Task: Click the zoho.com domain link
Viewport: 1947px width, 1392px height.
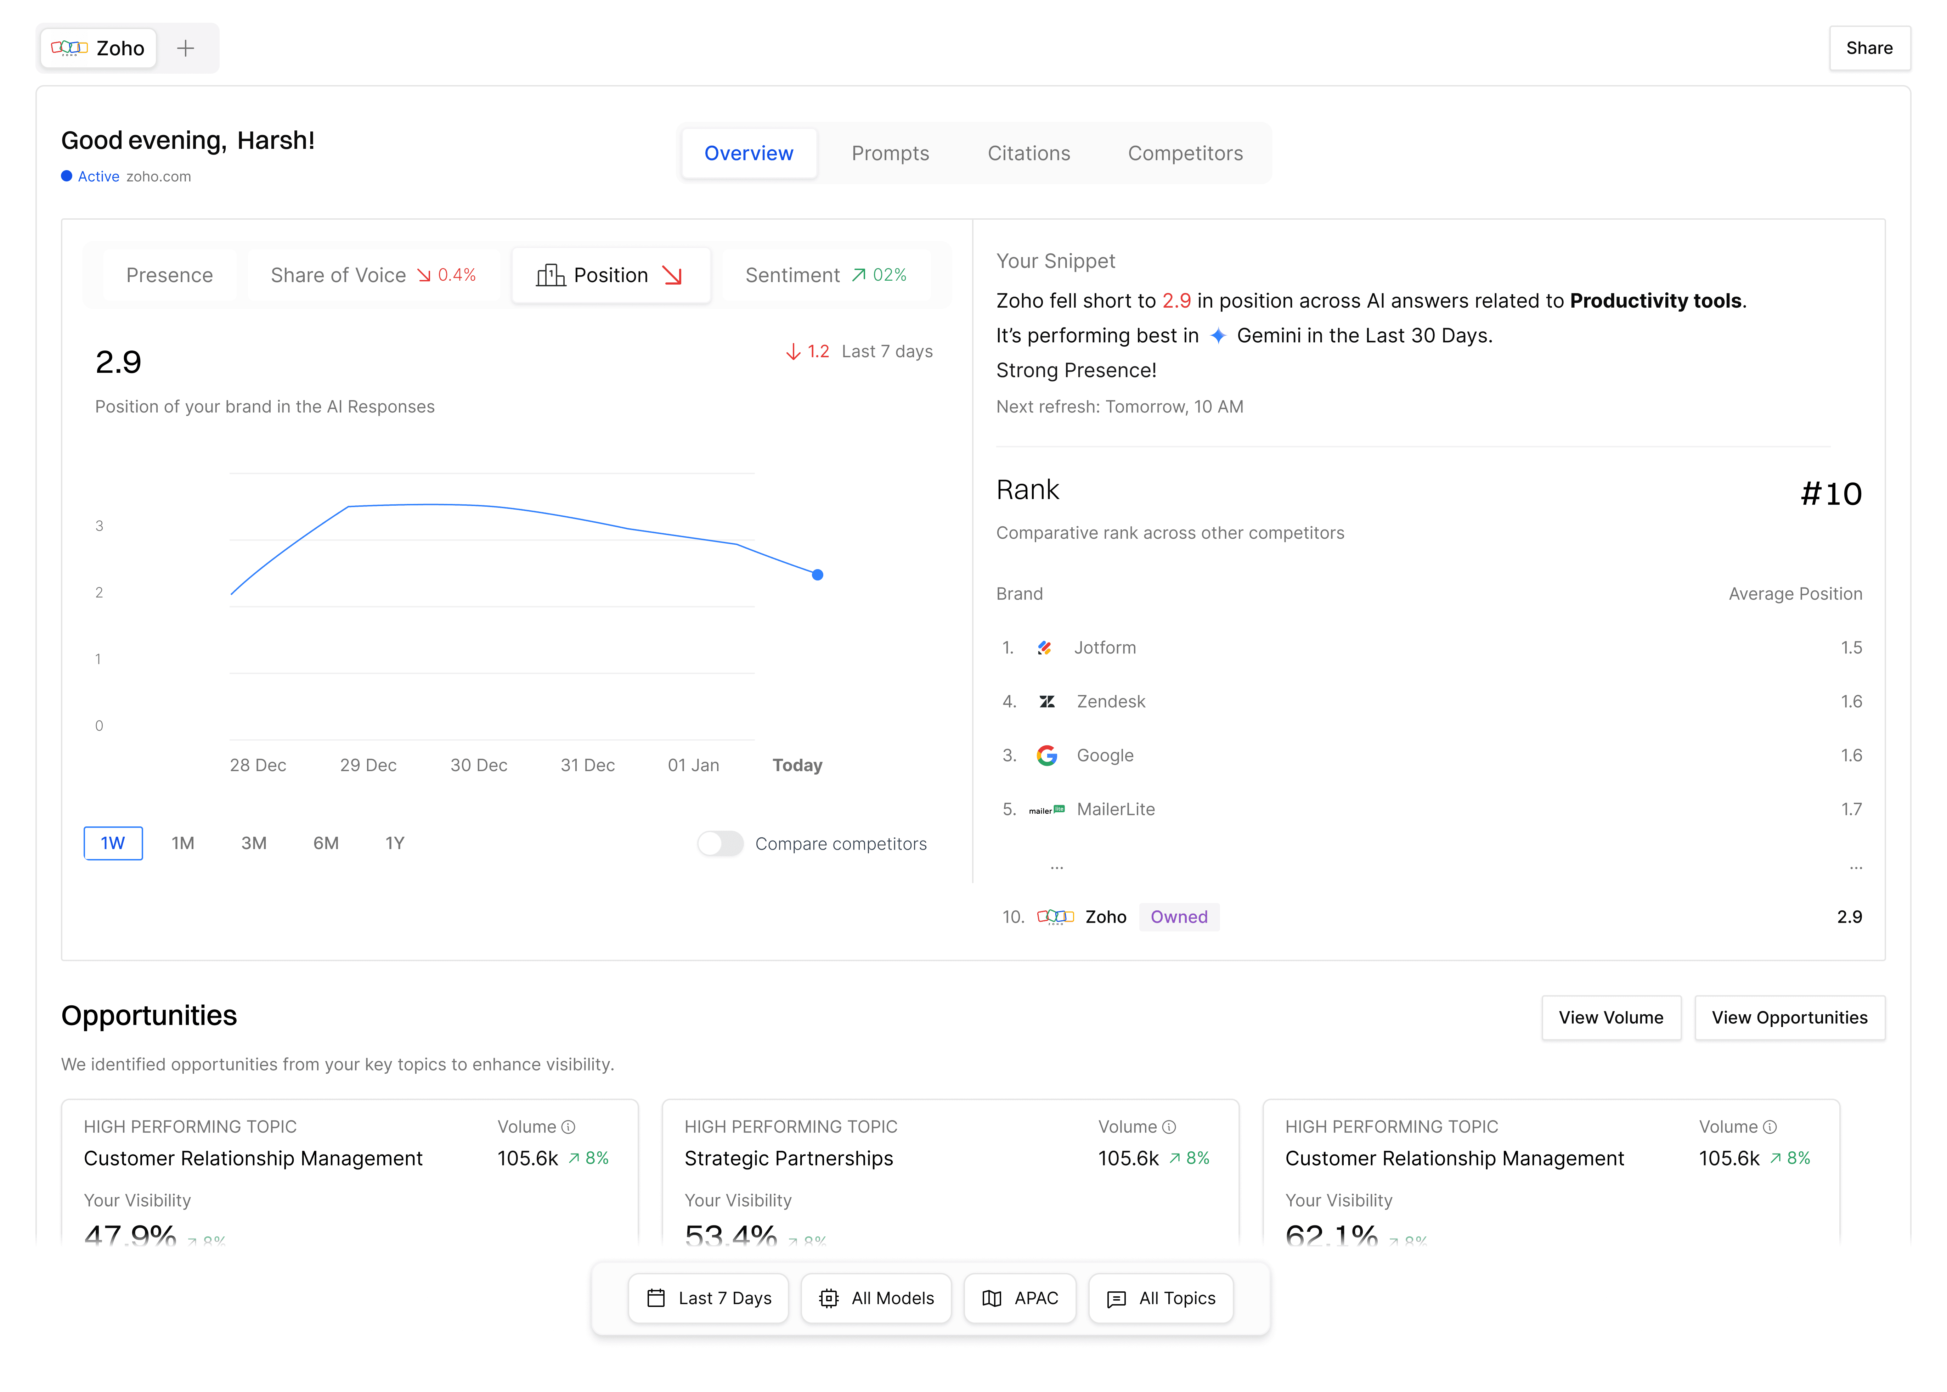Action: [159, 176]
